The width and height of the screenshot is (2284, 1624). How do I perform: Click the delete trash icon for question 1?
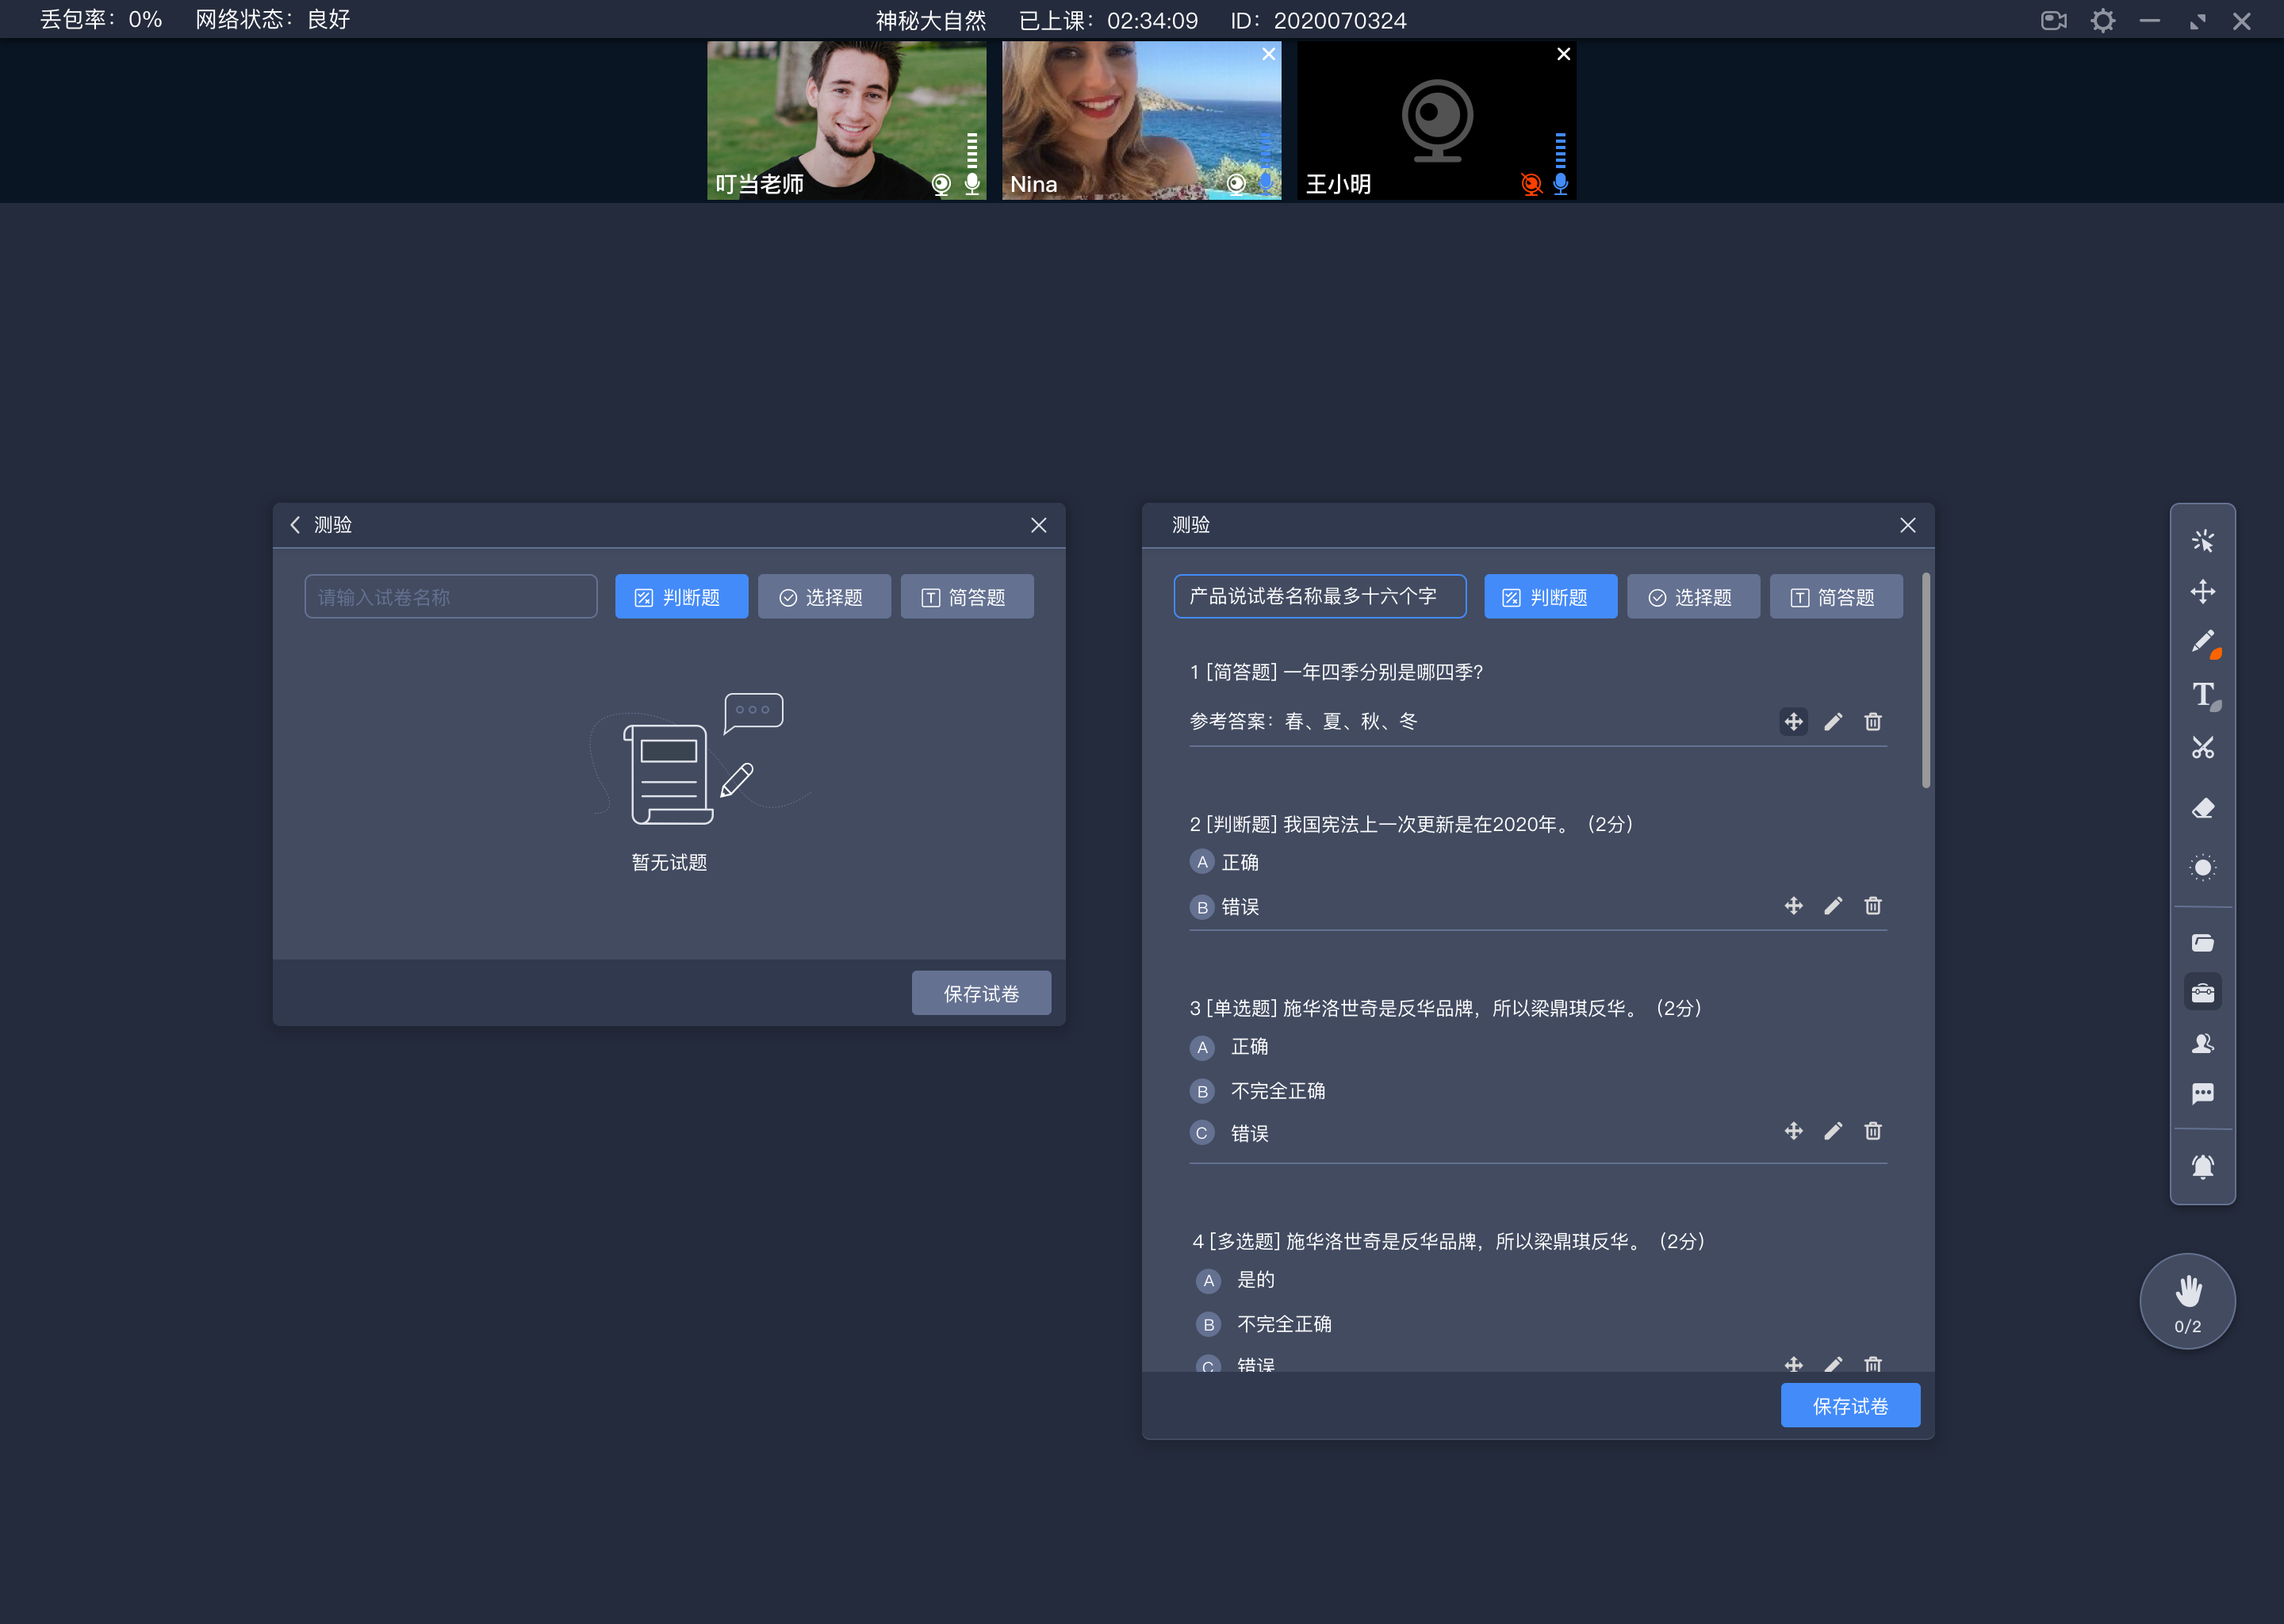(x=1873, y=722)
